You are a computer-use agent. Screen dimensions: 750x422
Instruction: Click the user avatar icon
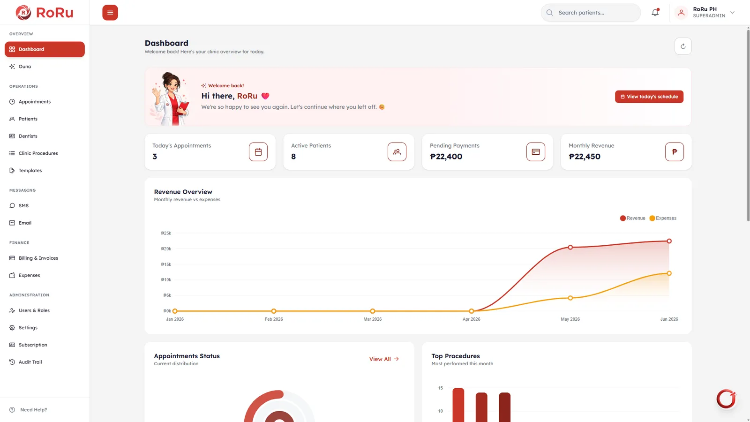(x=681, y=13)
